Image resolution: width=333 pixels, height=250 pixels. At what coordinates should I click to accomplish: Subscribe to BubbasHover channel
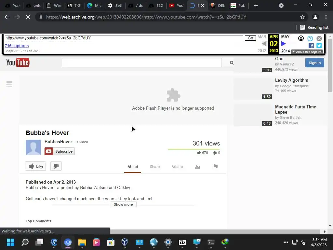[60, 151]
